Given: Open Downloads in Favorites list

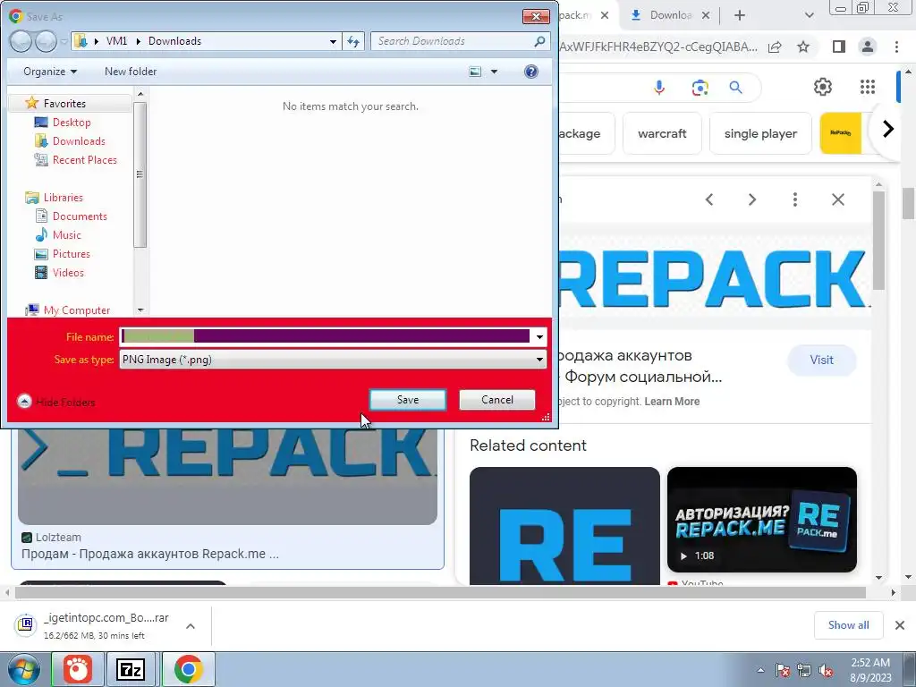Looking at the screenshot, I should coord(79,140).
